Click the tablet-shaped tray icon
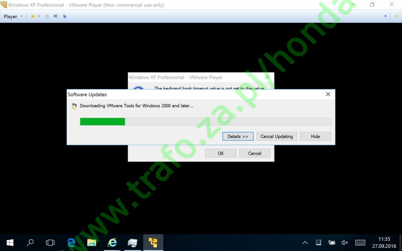 click(318, 242)
